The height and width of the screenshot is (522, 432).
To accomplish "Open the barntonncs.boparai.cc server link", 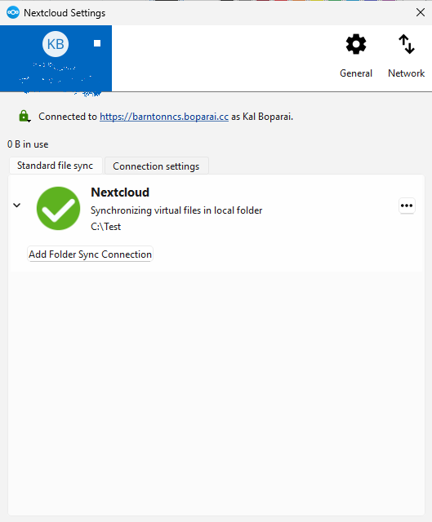I will pyautogui.click(x=164, y=117).
